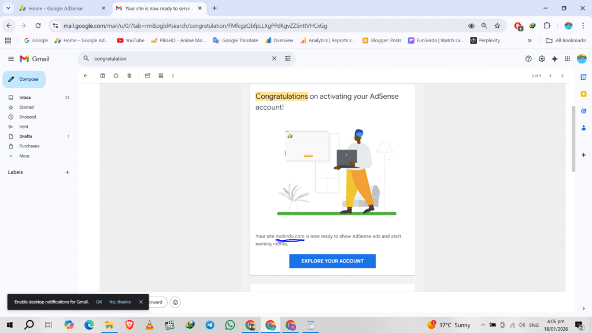Open the Inbox folder
Screen dimensions: 592x333
point(25,98)
